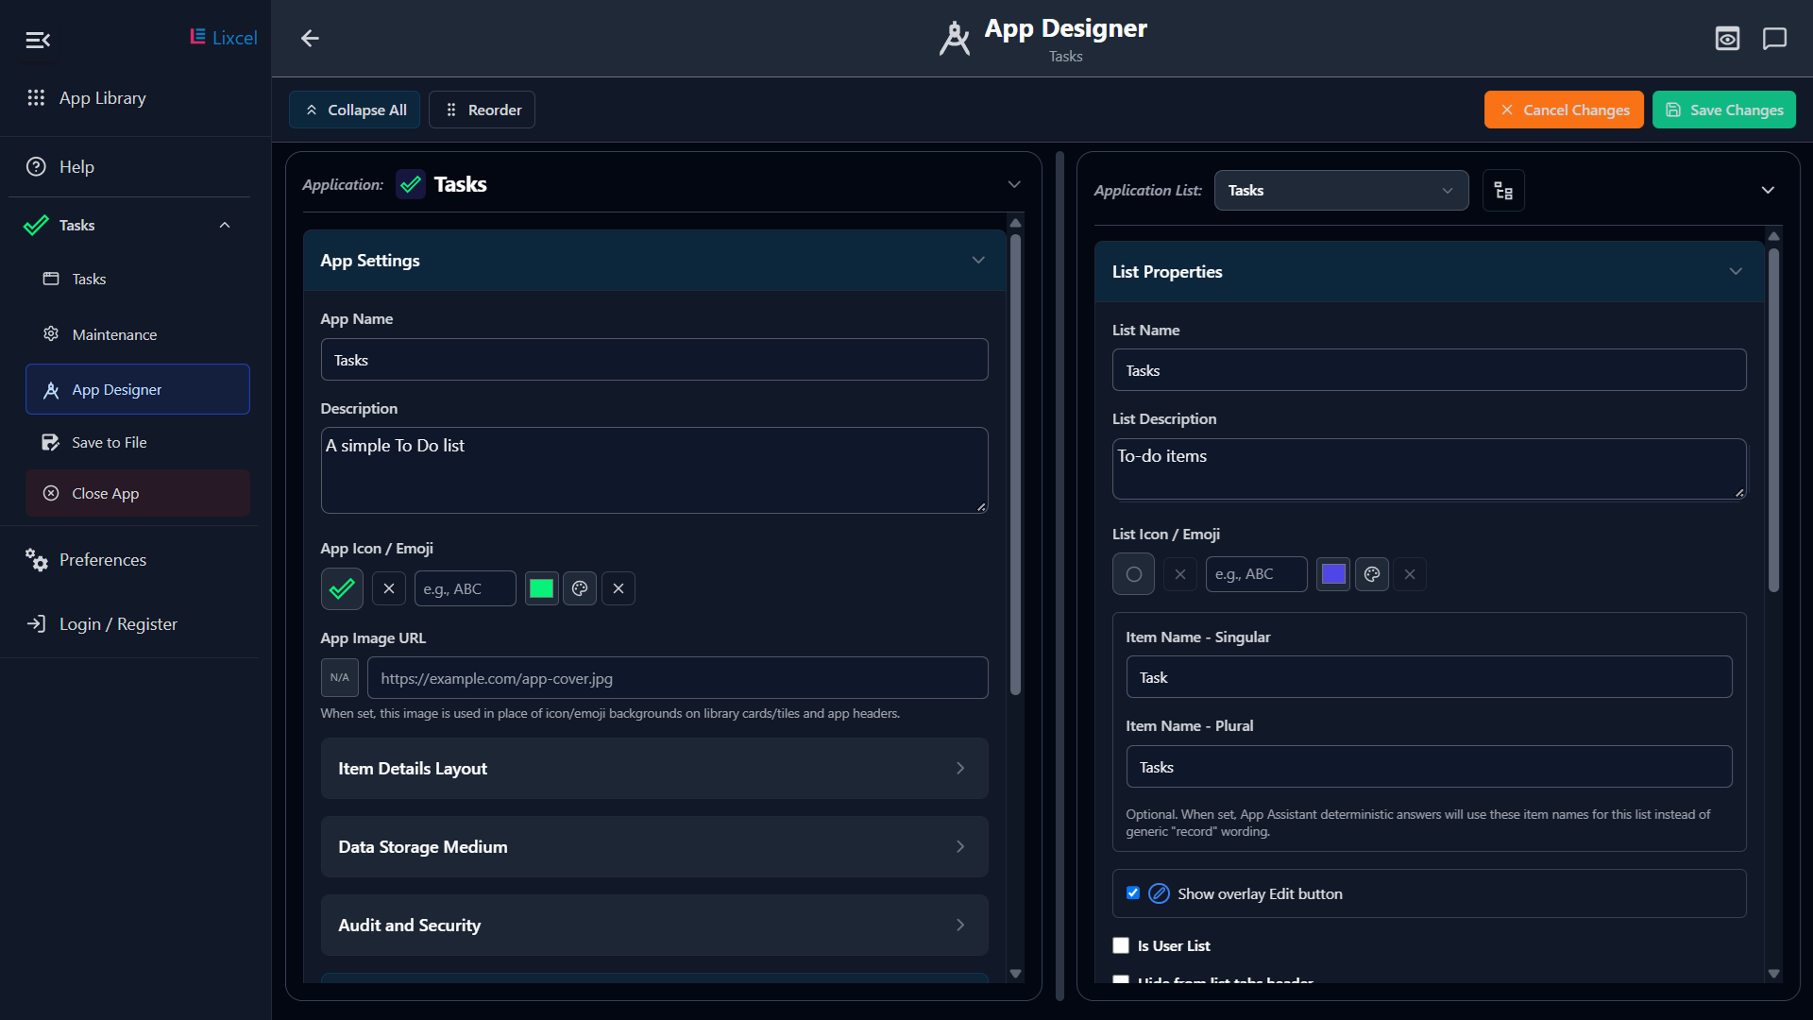This screenshot has height=1020, width=1813.
Task: Expand Item Details Layout section
Action: click(x=654, y=769)
